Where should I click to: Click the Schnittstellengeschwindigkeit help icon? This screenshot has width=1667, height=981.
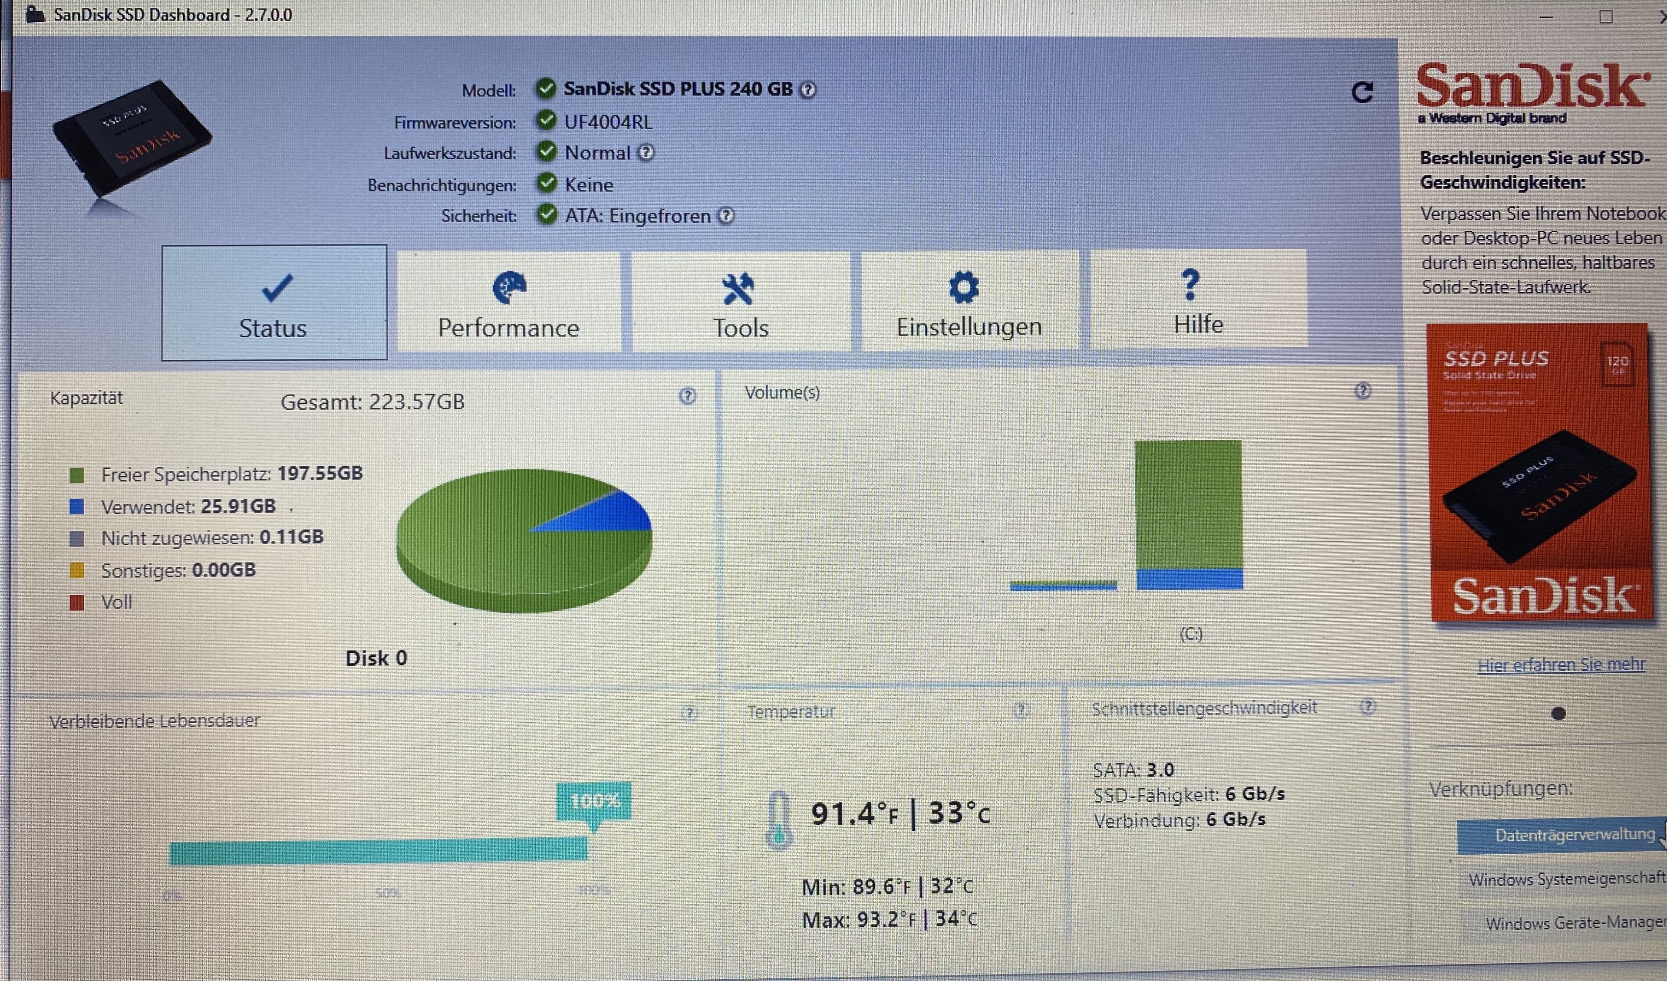pos(1369,707)
